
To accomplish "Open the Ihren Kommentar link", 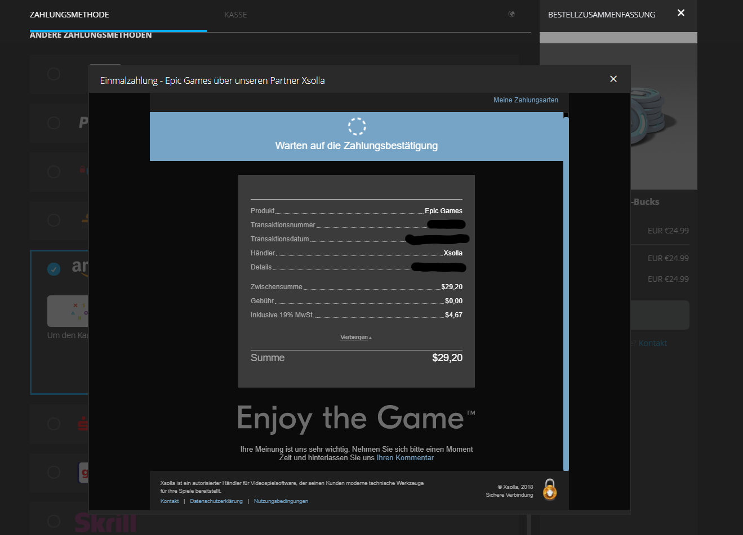I will pyautogui.click(x=405, y=457).
